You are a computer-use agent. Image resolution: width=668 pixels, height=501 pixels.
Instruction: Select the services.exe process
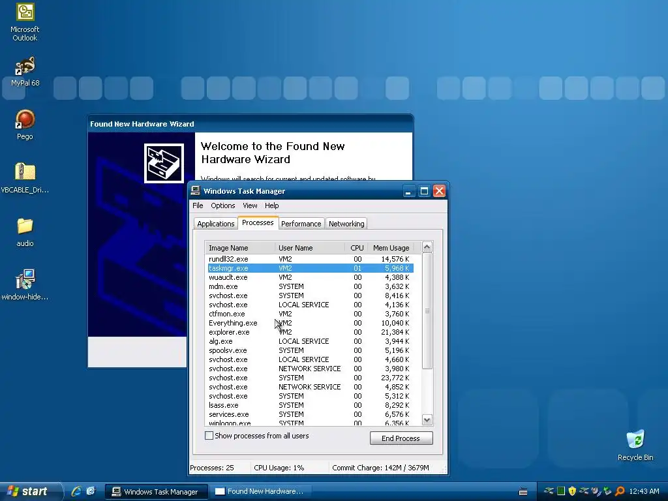[x=310, y=414]
